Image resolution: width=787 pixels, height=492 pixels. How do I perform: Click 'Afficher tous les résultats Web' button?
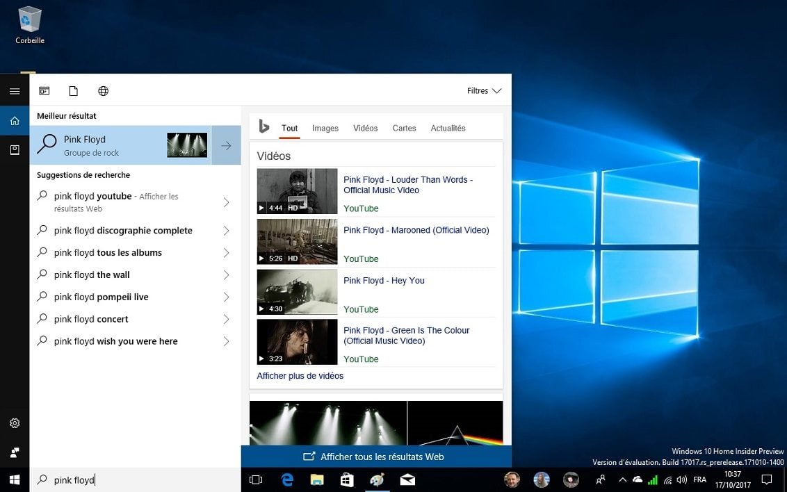(x=376, y=457)
